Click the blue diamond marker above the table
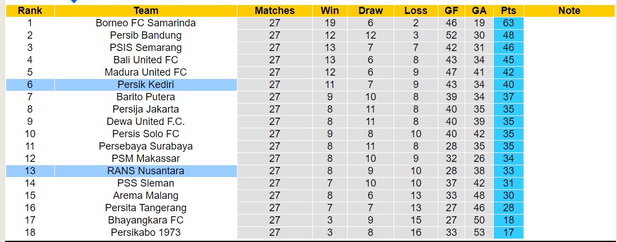This screenshot has height=242, width=617. pos(73,2)
